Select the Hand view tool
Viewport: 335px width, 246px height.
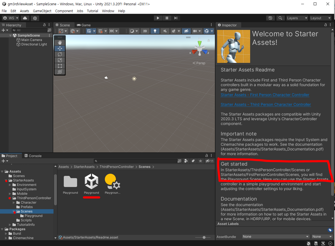click(60, 42)
